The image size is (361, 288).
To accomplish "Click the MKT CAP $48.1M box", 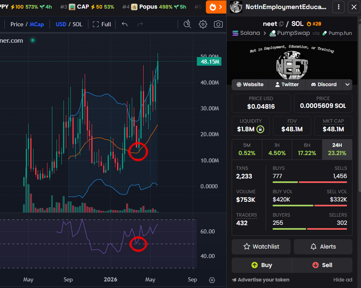I will 333,126.
